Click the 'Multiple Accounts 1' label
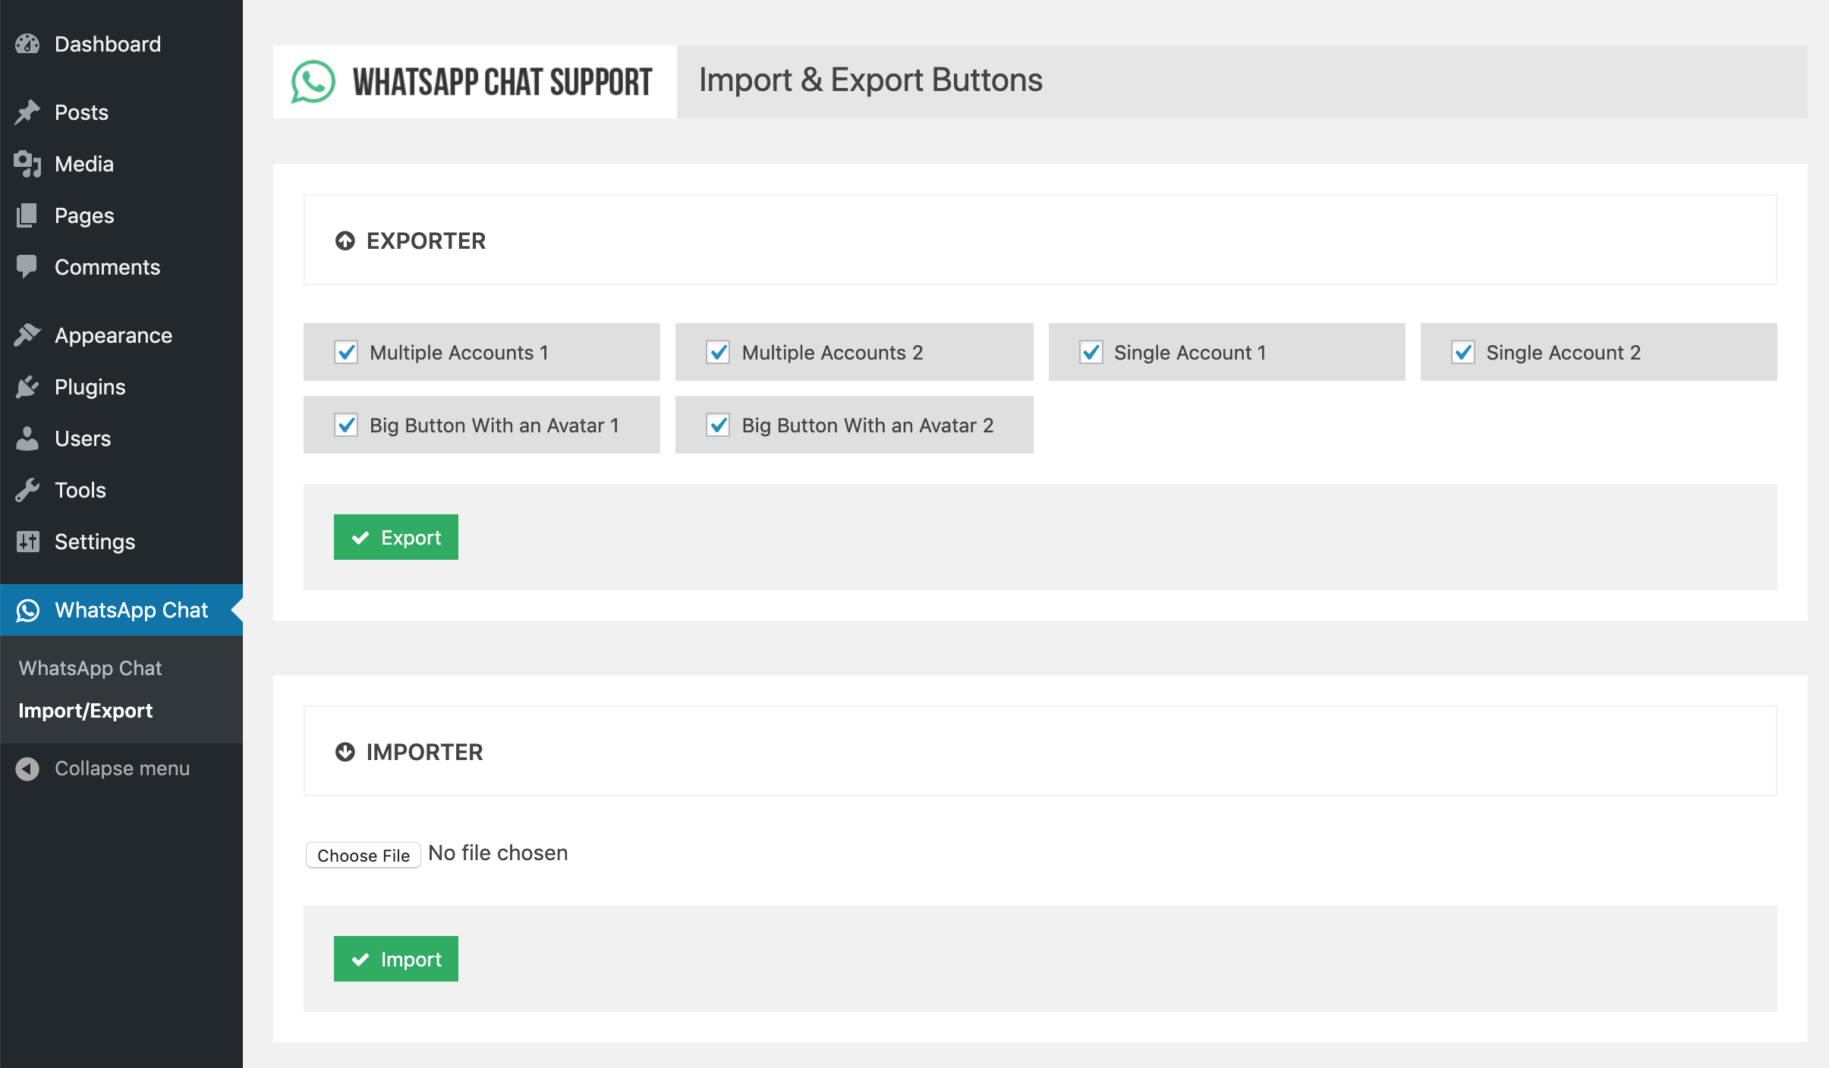This screenshot has width=1829, height=1068. tap(459, 353)
